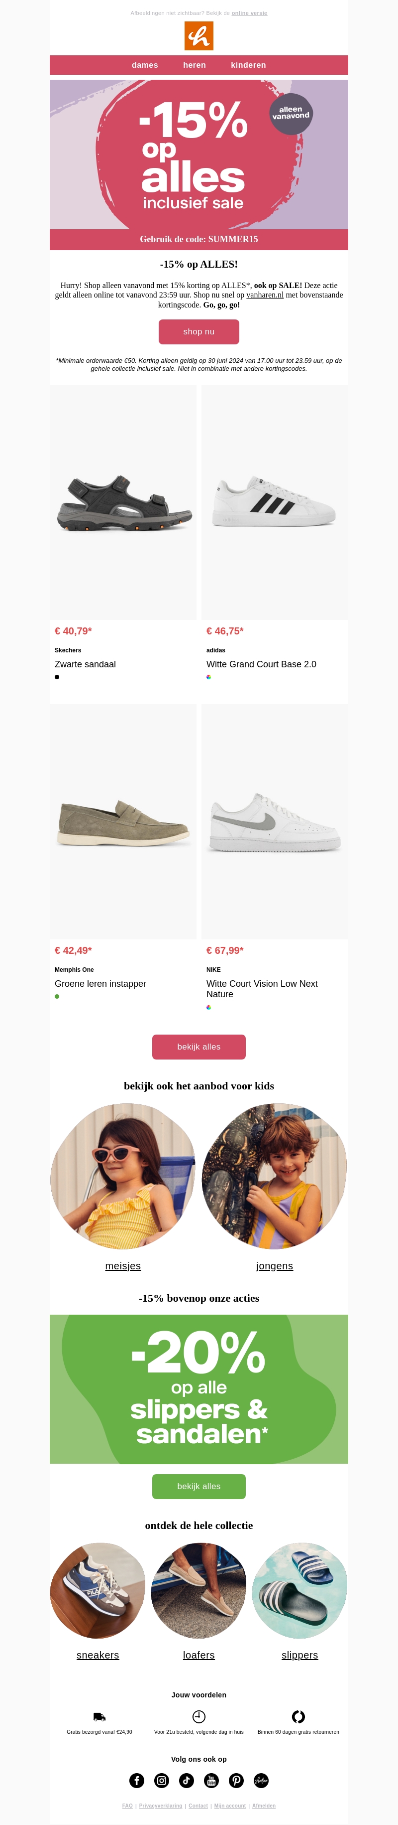The image size is (398, 1825).
Task: Open the Instagram social icon
Action: [x=162, y=1780]
